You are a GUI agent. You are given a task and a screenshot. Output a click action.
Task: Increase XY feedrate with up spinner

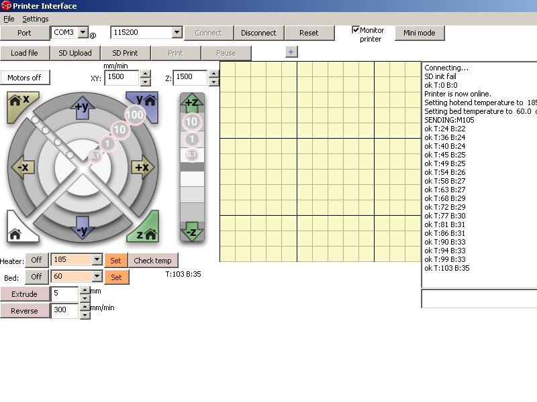tap(145, 74)
